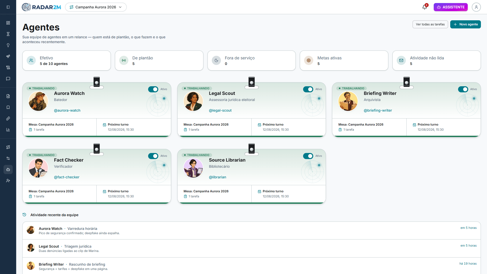The width and height of the screenshot is (487, 274).
Task: Open the bookmark icon in sidebar
Action: click(x=8, y=107)
